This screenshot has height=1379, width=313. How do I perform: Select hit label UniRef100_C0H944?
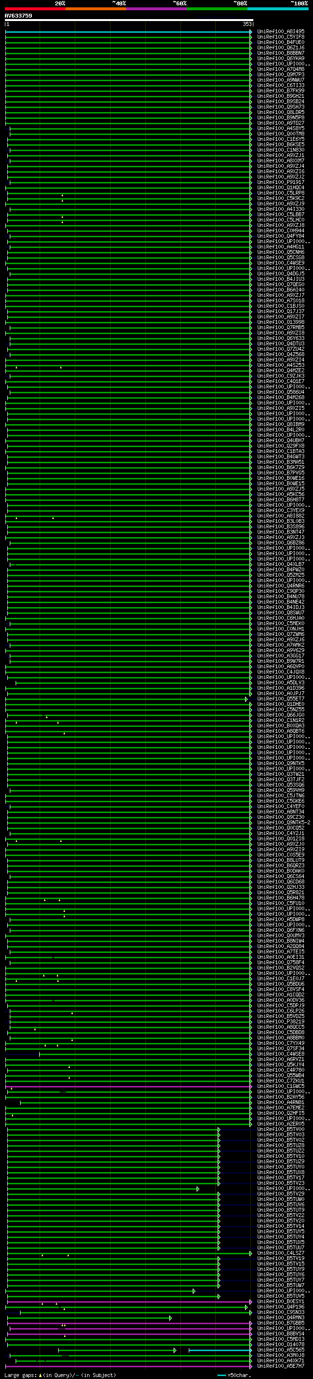(x=281, y=231)
